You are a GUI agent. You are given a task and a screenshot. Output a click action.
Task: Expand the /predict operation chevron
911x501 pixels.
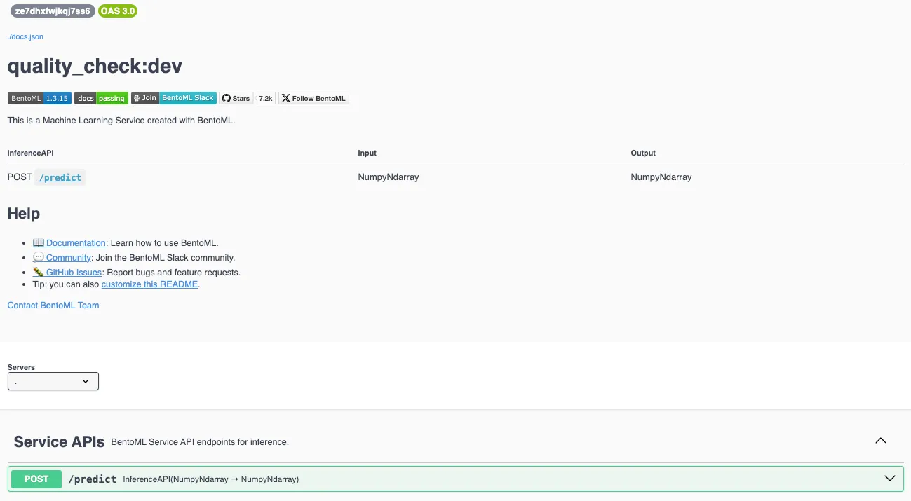point(889,479)
